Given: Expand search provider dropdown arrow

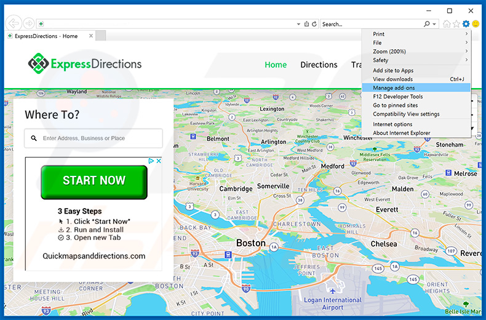Looking at the screenshot, I should click(434, 24).
